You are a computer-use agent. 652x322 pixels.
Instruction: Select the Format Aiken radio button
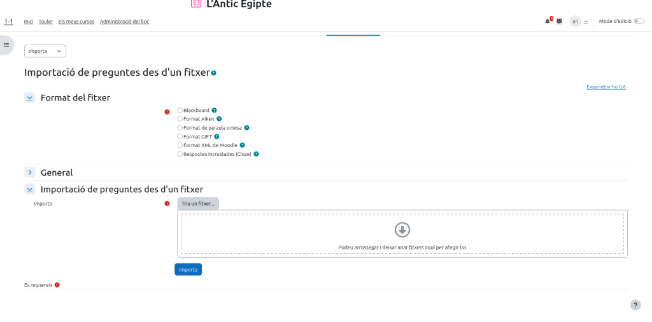180,119
